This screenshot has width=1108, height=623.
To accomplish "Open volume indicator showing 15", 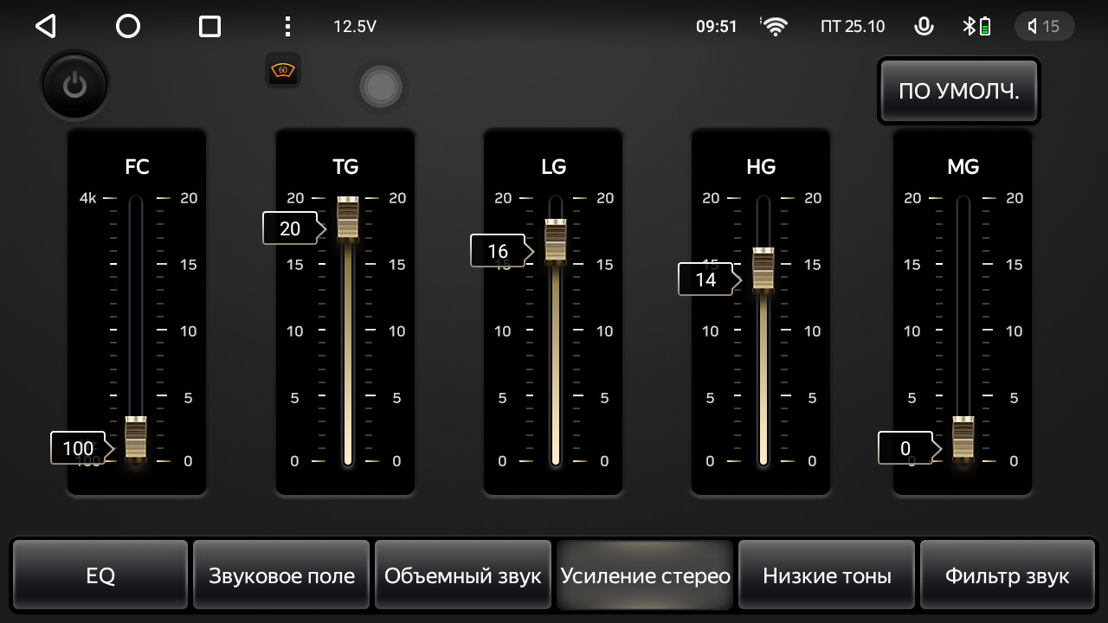I will click(1044, 26).
